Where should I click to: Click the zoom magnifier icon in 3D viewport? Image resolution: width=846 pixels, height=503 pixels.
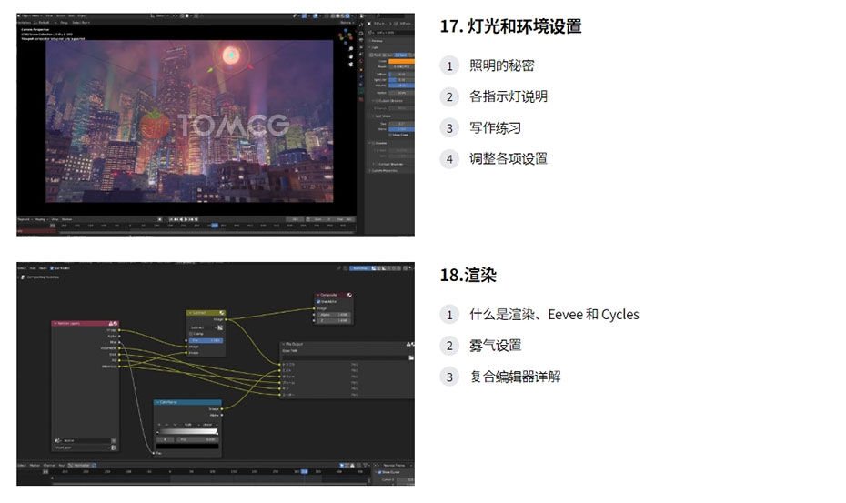tap(351, 48)
